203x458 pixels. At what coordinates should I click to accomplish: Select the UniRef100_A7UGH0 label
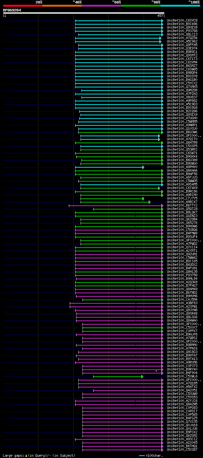tap(182, 118)
